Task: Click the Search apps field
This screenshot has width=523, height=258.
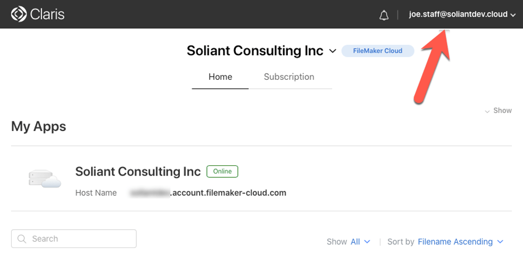Action: coord(74,239)
